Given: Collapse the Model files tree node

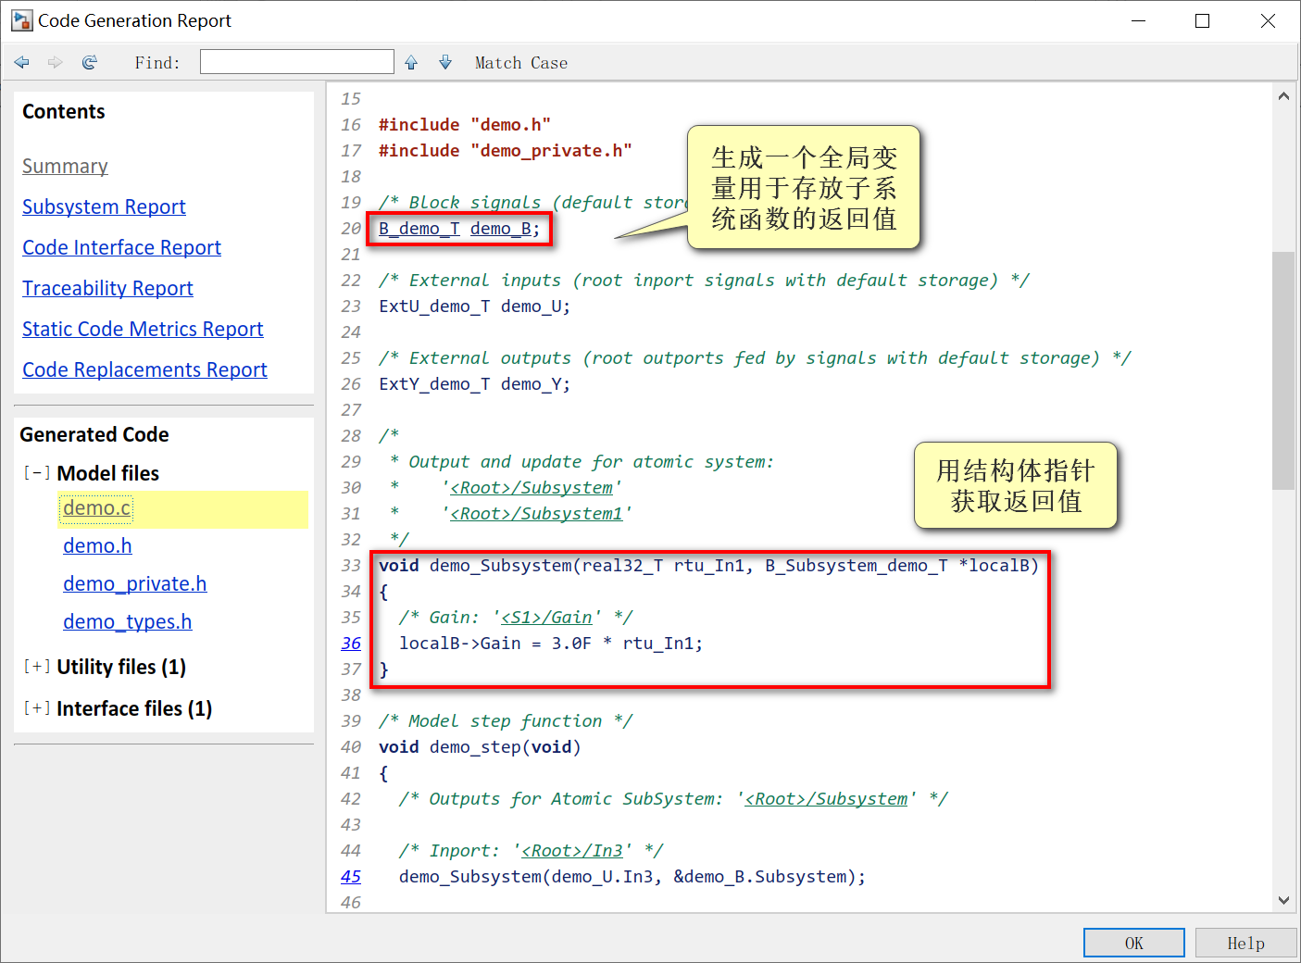Looking at the screenshot, I should [37, 473].
